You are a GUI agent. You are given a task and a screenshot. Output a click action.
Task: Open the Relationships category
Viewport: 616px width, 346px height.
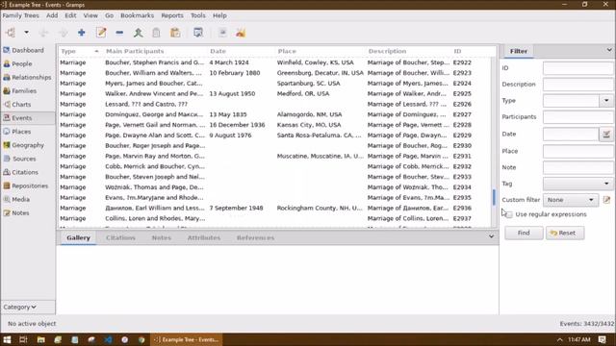28,77
